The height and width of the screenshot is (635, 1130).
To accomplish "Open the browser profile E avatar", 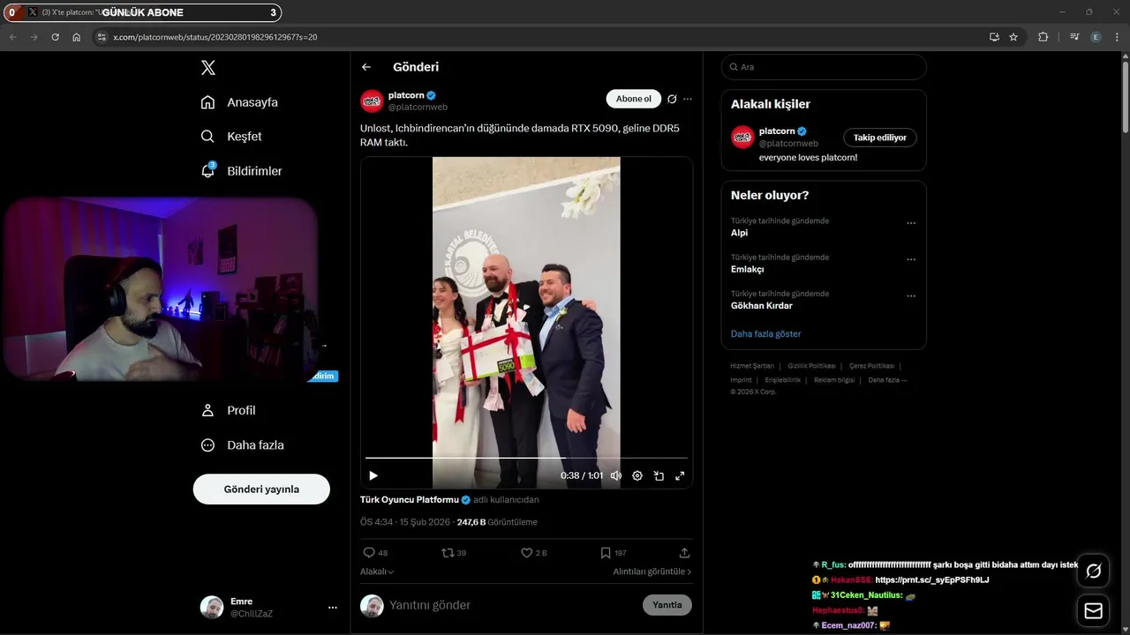I will (x=1096, y=37).
